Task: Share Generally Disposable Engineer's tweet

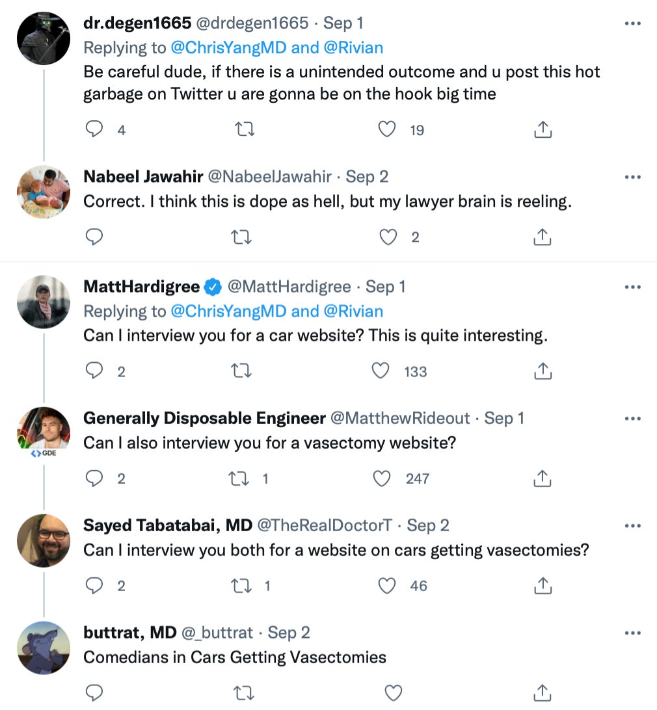Action: click(x=543, y=479)
